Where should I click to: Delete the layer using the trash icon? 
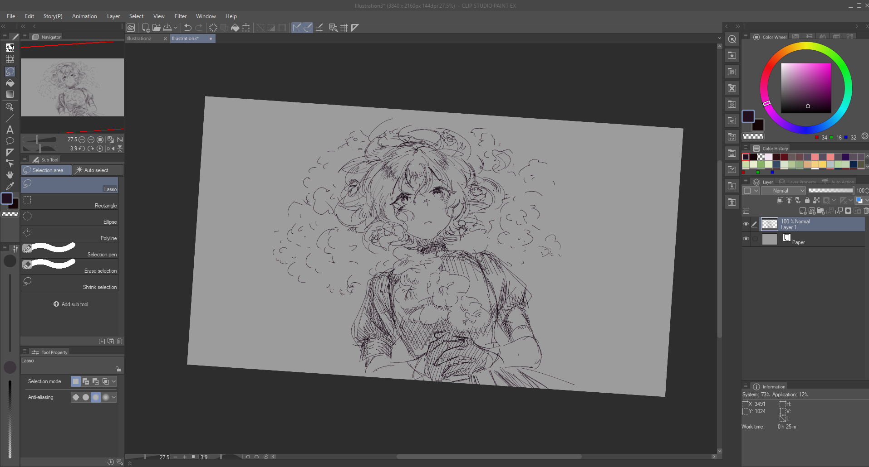(866, 211)
